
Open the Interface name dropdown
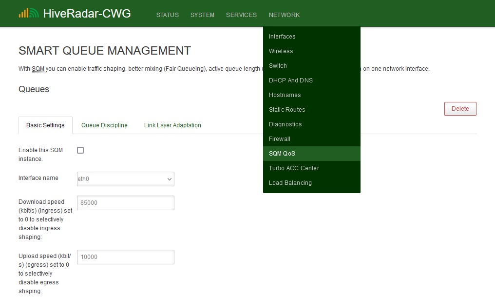[x=125, y=179]
